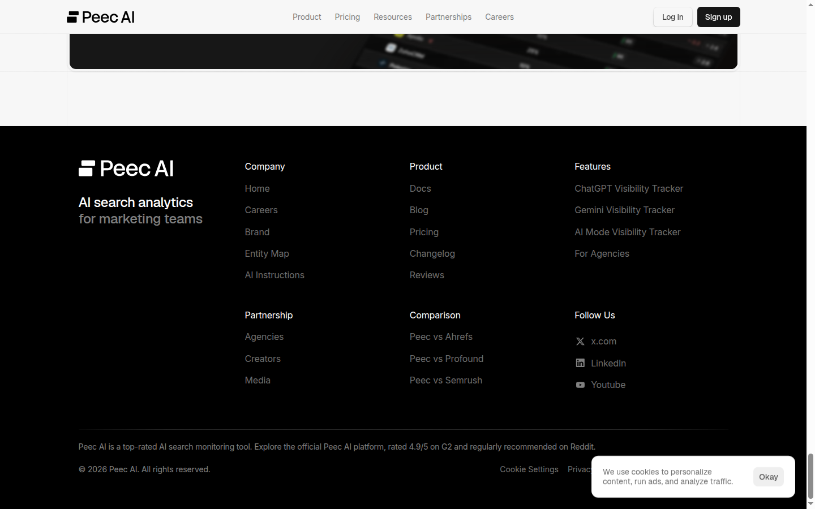
Task: Open Pricing in the top navigation
Action: [x=348, y=17]
